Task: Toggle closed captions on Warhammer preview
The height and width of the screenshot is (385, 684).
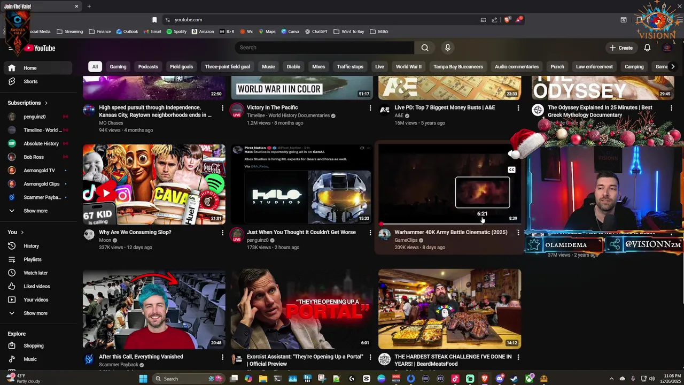Action: pyautogui.click(x=511, y=170)
